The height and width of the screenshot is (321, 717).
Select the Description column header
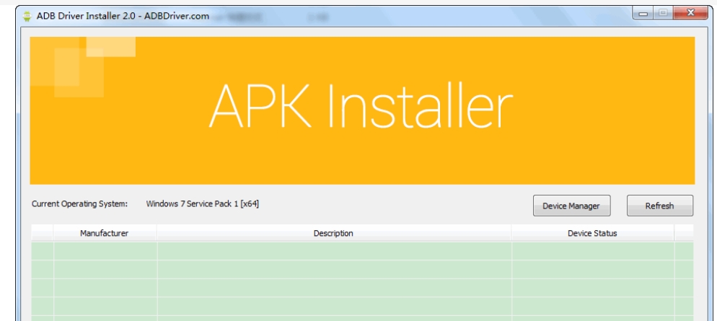(333, 233)
